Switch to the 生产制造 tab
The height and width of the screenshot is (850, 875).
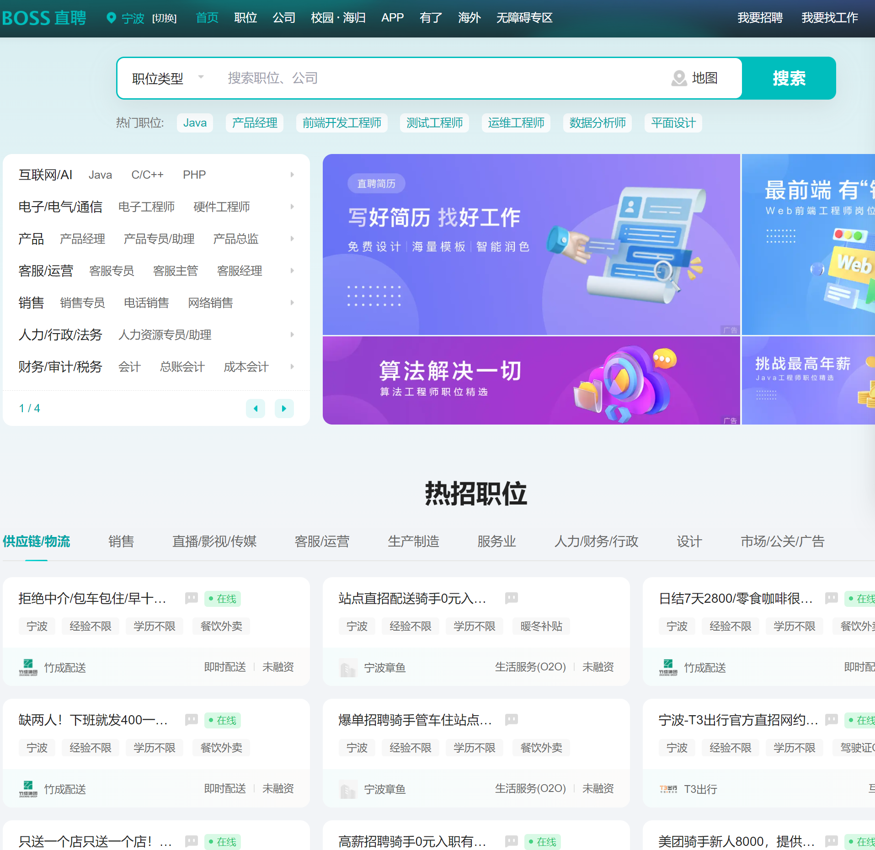coord(413,541)
